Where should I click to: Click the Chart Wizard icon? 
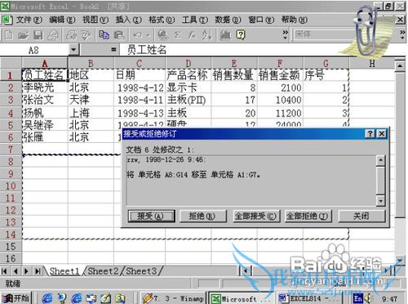point(225,35)
